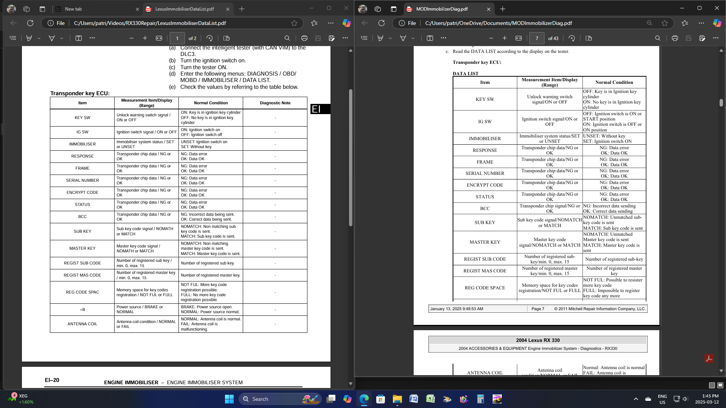
Task: Open a new tab in right window
Action: pos(503,9)
